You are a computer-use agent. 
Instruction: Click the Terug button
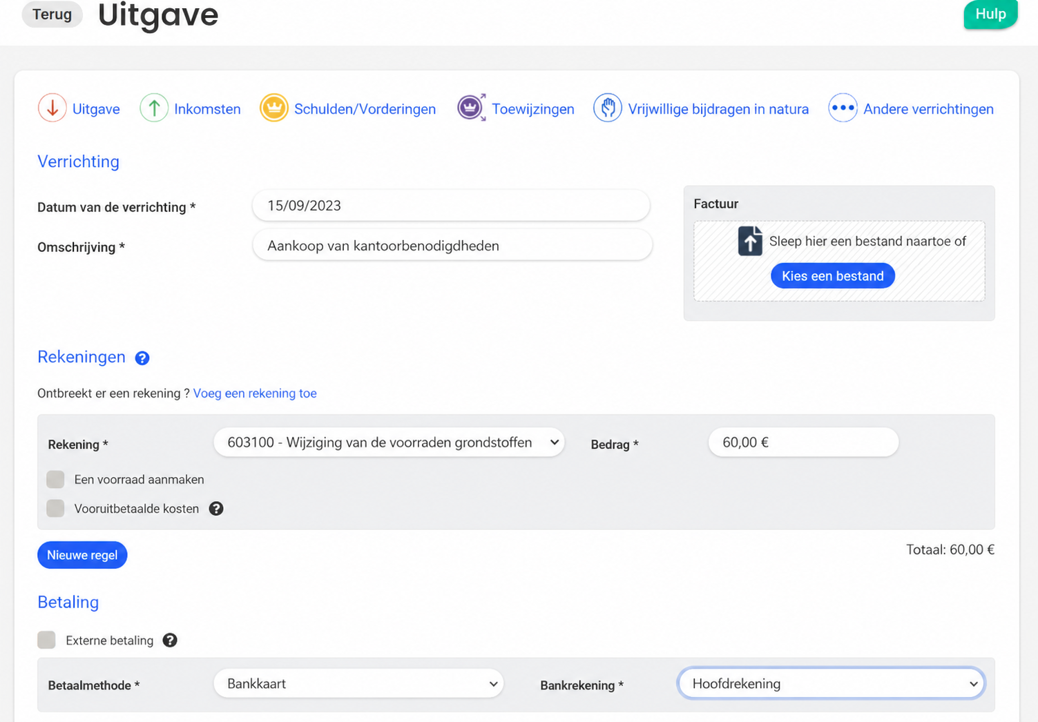52,14
